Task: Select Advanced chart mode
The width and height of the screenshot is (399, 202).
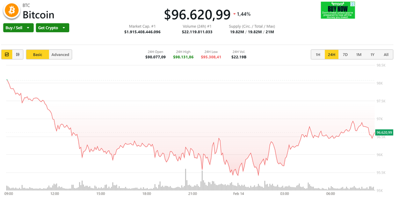Action: 60,54
